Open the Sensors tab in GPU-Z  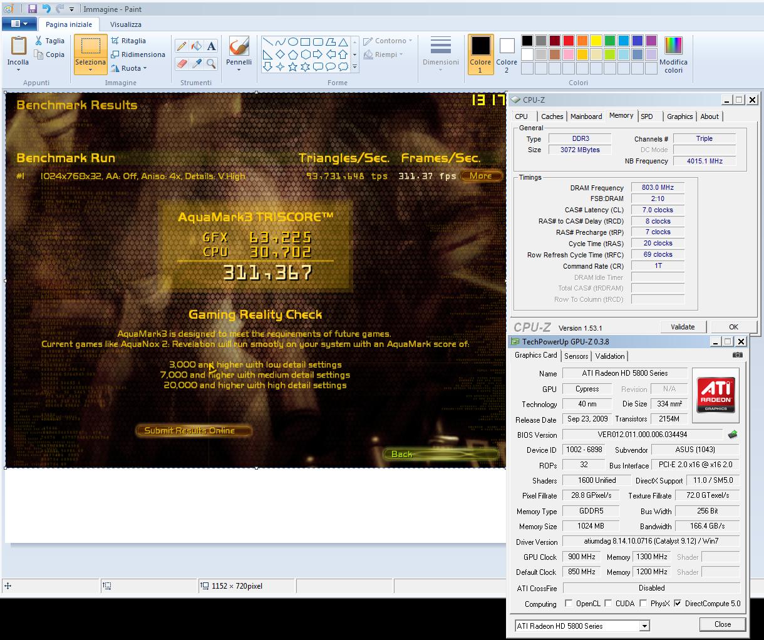(576, 356)
